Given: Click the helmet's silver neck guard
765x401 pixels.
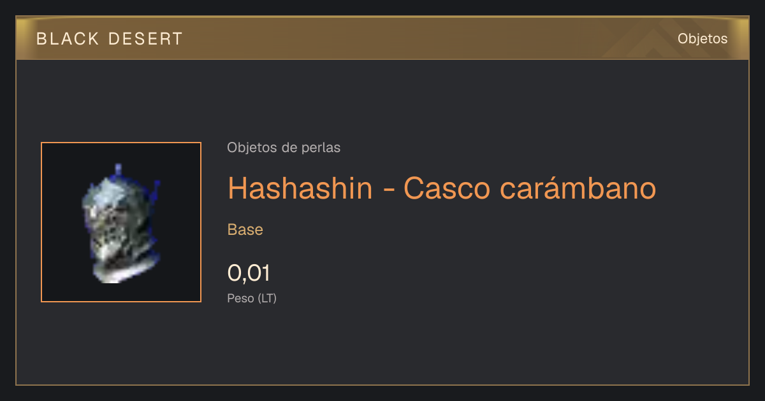Looking at the screenshot, I should [124, 271].
